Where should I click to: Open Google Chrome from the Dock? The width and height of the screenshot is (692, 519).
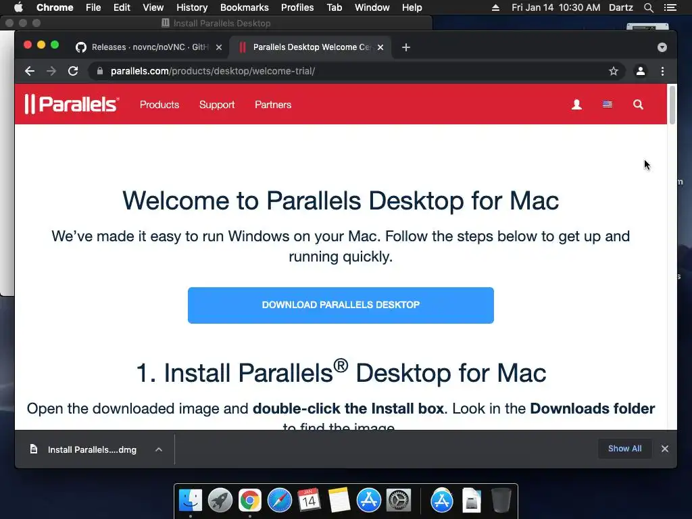pyautogui.click(x=250, y=501)
